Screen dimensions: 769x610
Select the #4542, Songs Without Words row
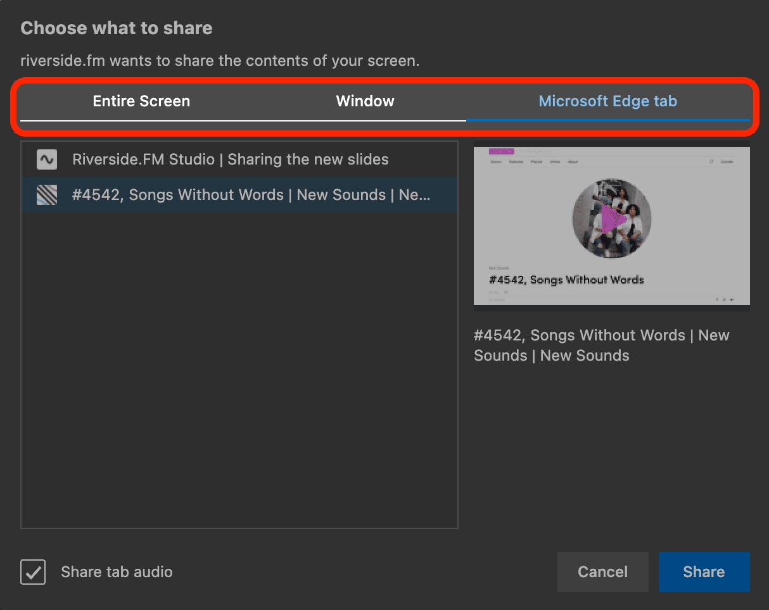click(239, 194)
